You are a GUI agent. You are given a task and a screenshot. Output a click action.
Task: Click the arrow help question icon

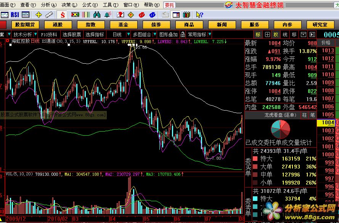tap(199, 15)
